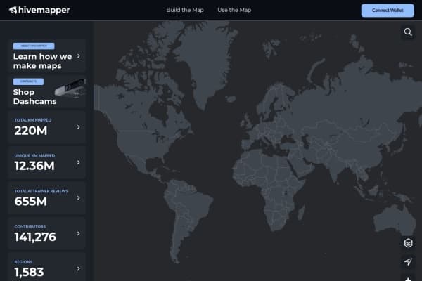422x281 pixels.
Task: Click the Hivemapper logo
Action: (39, 11)
